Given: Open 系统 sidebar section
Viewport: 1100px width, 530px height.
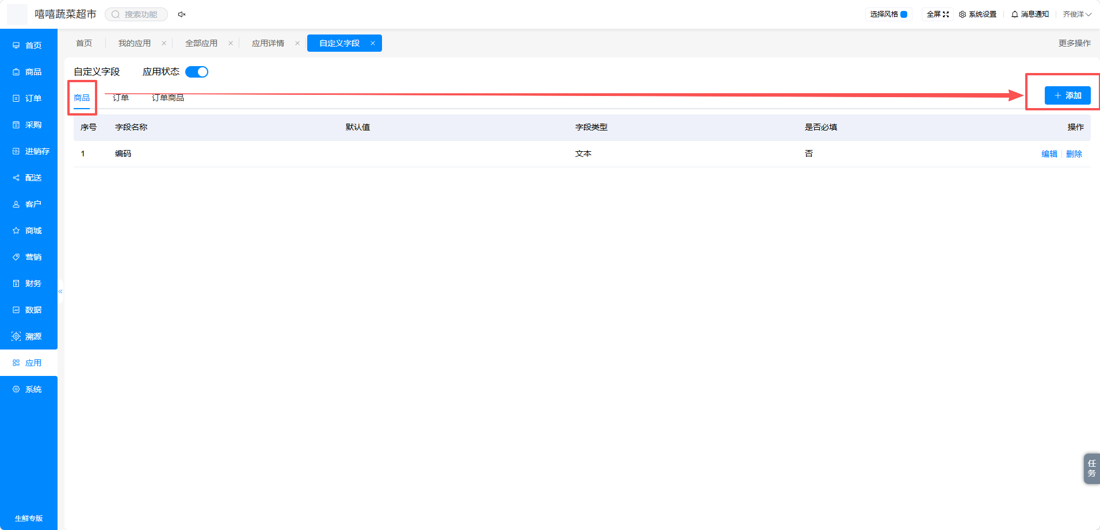Looking at the screenshot, I should 28,389.
